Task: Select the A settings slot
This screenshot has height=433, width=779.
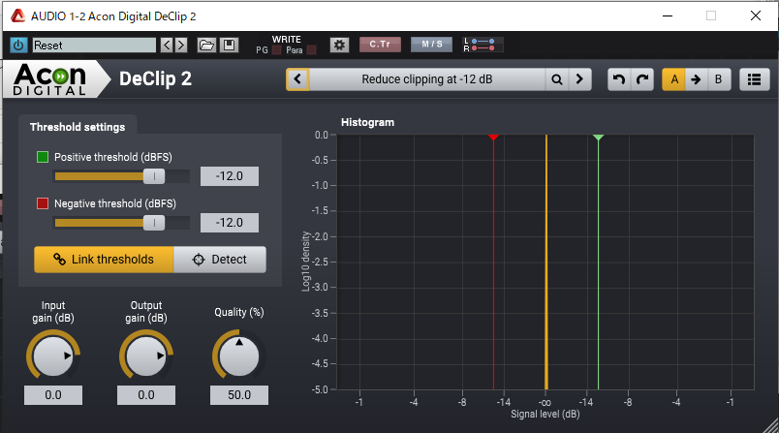Action: 674,79
